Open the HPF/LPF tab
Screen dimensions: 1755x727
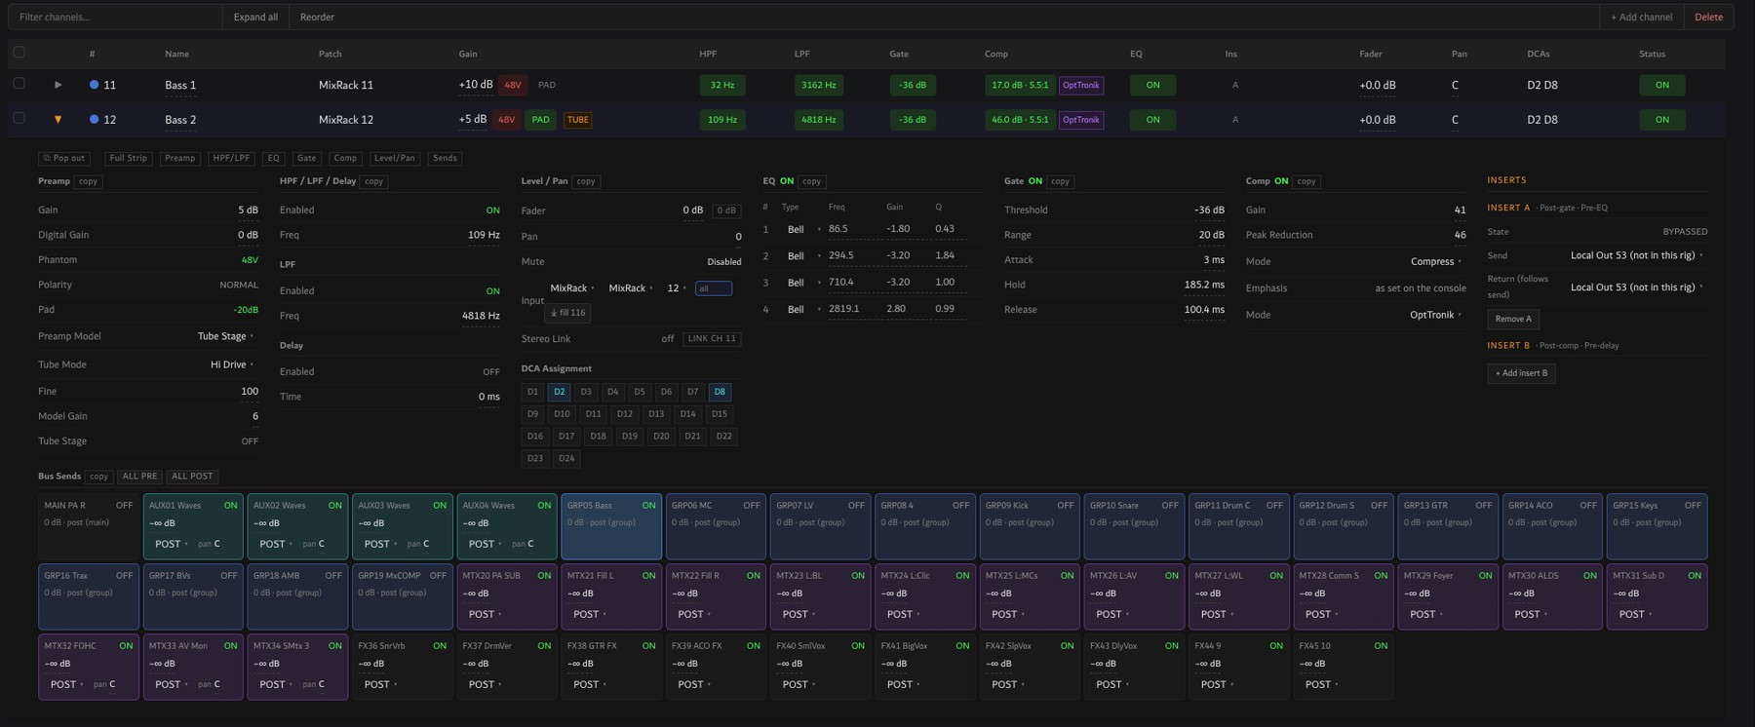(x=232, y=158)
